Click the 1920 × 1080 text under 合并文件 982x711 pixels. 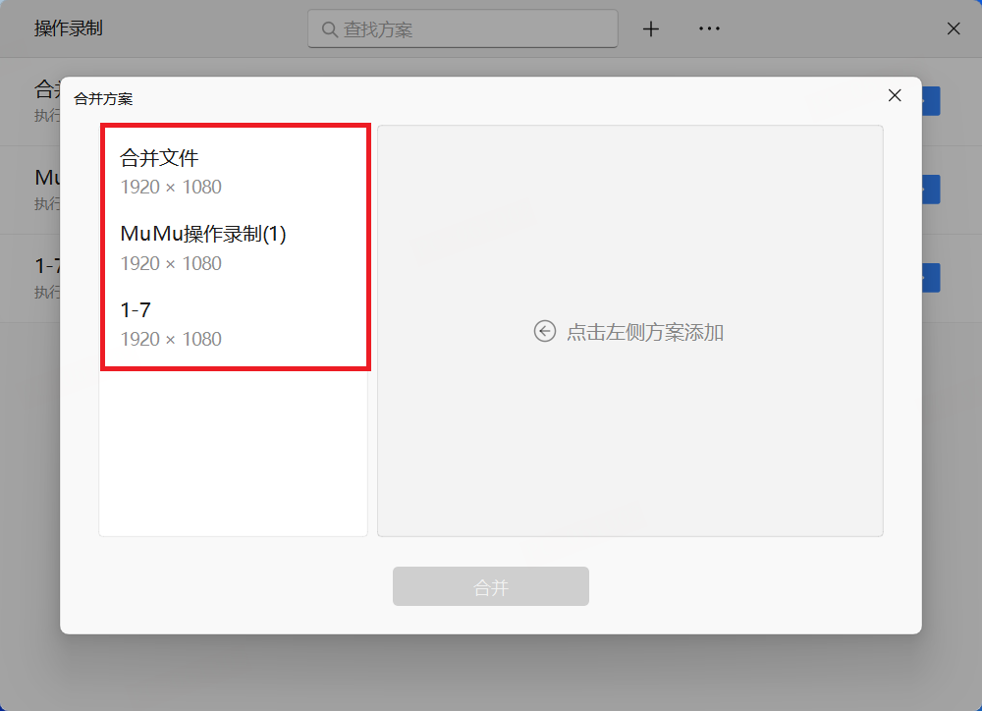(x=171, y=187)
